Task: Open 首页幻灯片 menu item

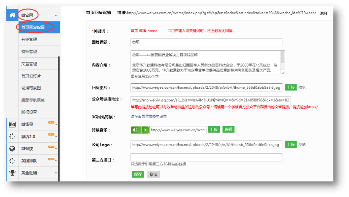Action: (x=38, y=76)
